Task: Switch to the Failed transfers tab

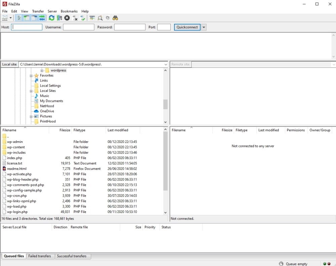Action: [40, 256]
